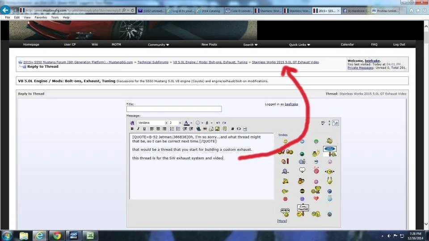Expand the Quick Links menu
Screen dimensions: 429x241
(299, 45)
